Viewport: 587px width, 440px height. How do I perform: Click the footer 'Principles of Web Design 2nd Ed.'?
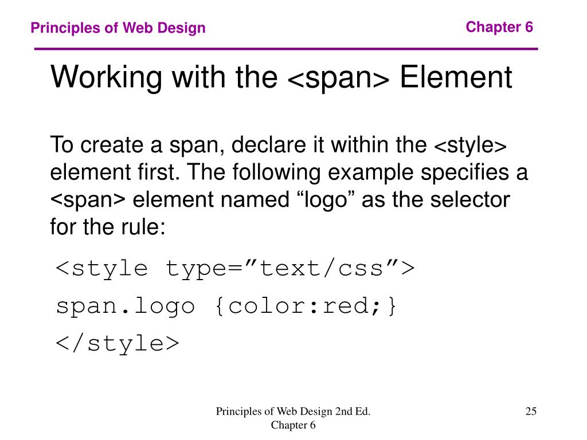pyautogui.click(x=293, y=411)
